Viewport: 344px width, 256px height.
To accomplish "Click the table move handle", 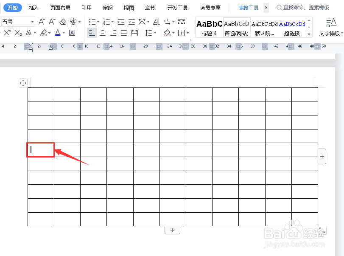I will [23, 83].
